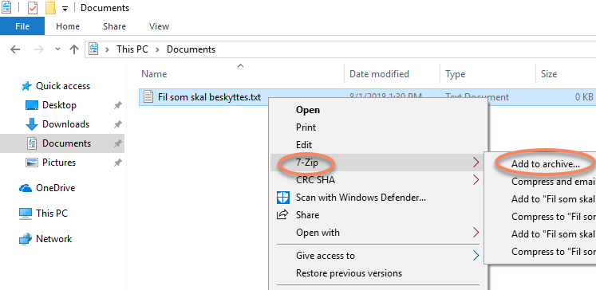
Task: Open the recent locations dropdown arrow
Action: click(x=57, y=49)
